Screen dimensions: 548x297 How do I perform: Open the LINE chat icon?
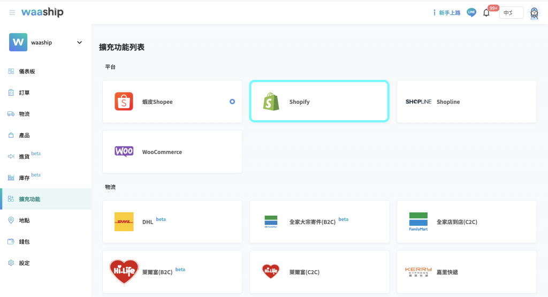click(471, 12)
